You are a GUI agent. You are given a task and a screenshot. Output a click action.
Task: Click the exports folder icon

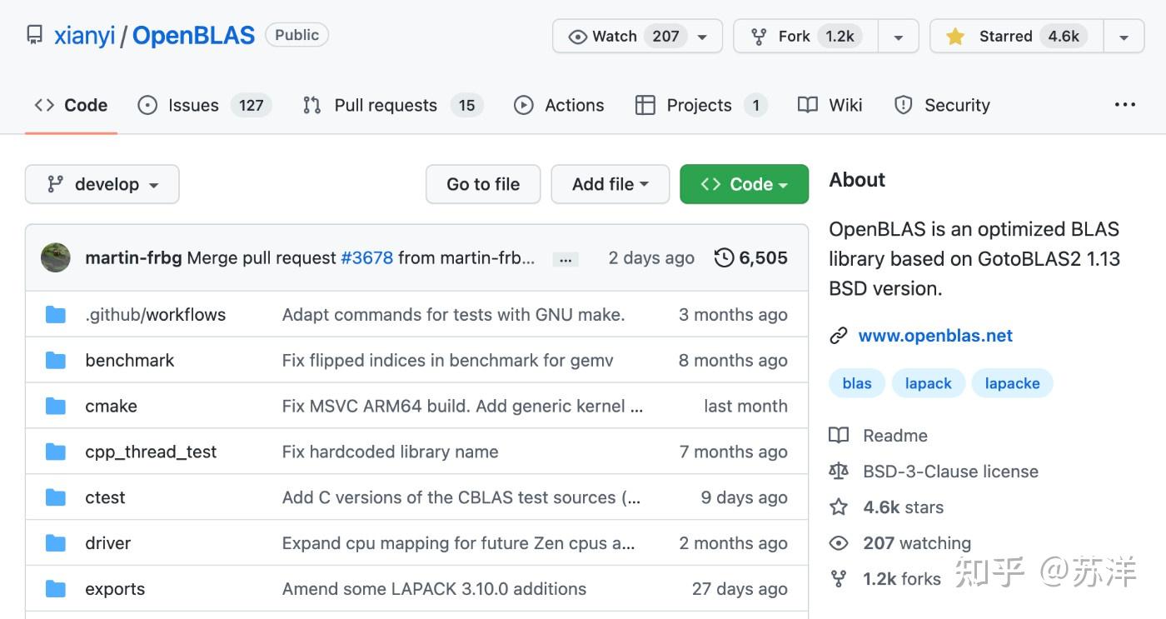pyautogui.click(x=56, y=589)
